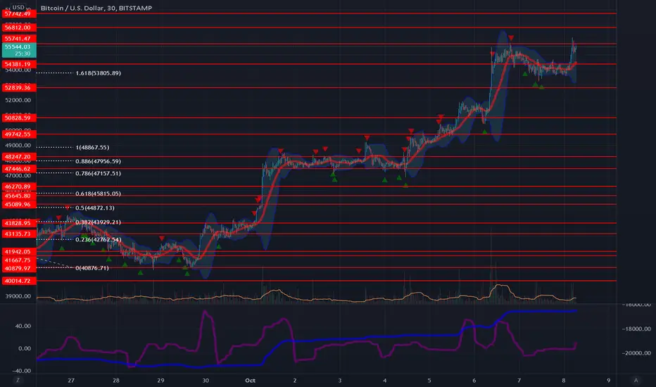Click the 49000.00 price axis tick
This screenshot has height=387, width=656.
[x=18, y=146]
